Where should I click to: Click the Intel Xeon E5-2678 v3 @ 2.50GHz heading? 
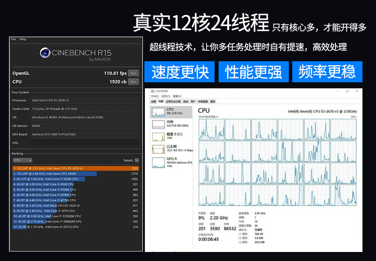[x=322, y=111]
